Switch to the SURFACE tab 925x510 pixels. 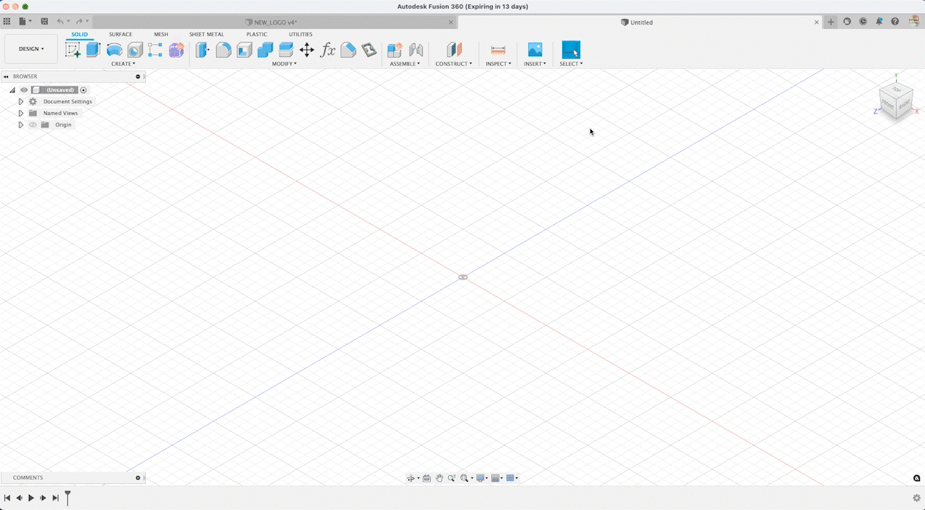tap(121, 34)
